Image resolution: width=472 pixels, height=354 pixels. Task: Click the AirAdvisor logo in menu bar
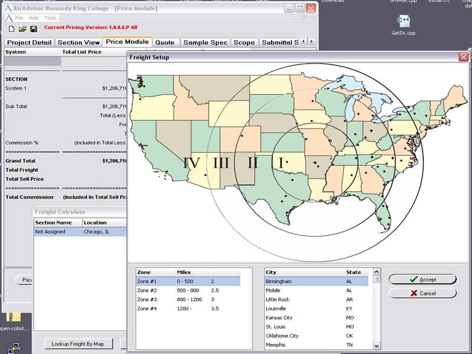(x=8, y=18)
